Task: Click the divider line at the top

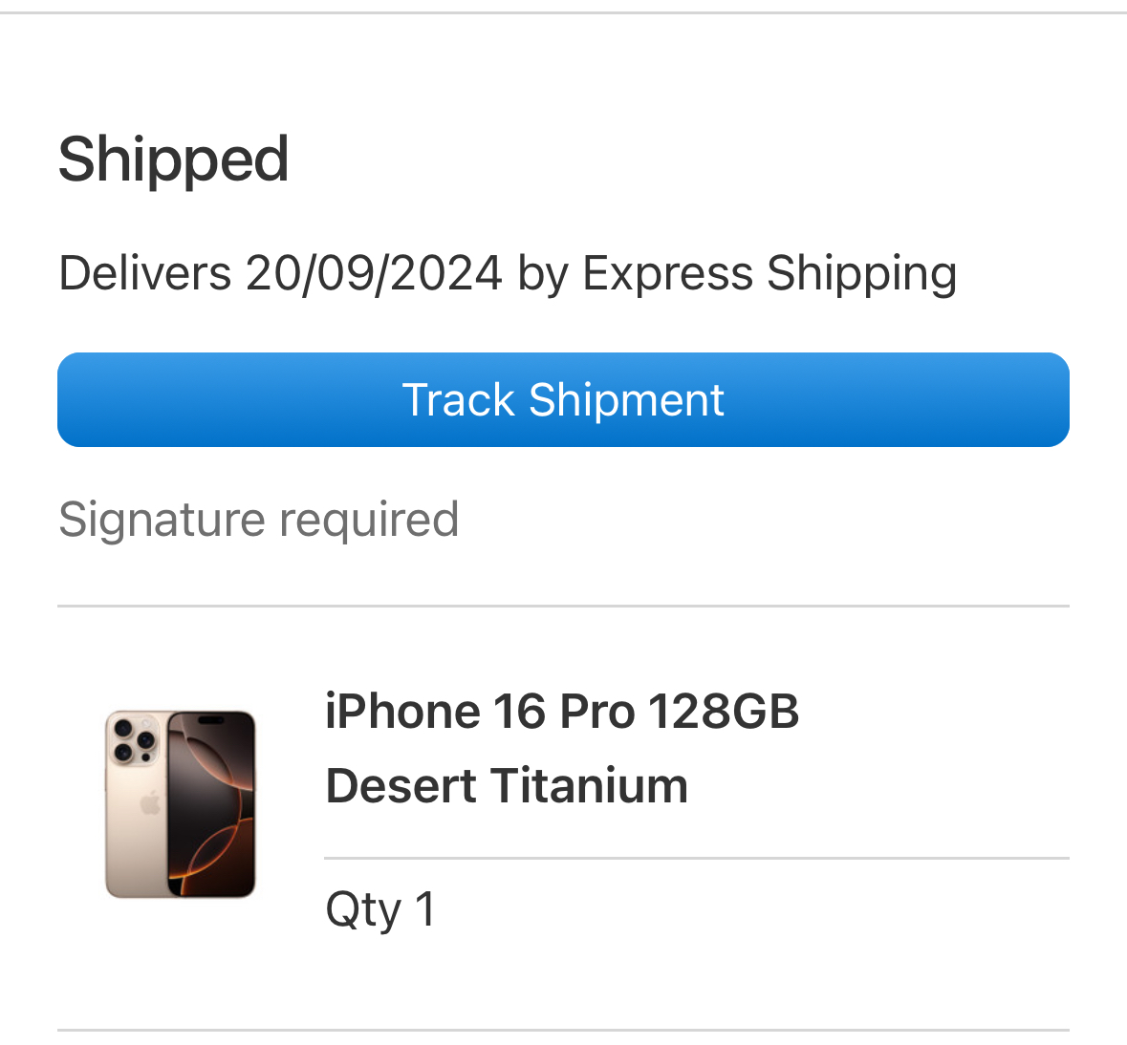Action: [563, 13]
